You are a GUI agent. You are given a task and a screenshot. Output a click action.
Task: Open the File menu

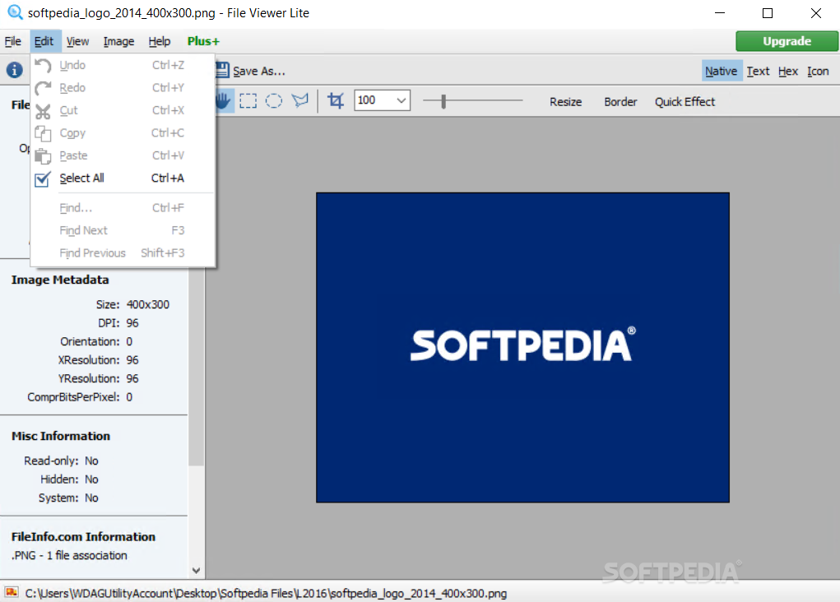click(x=13, y=41)
